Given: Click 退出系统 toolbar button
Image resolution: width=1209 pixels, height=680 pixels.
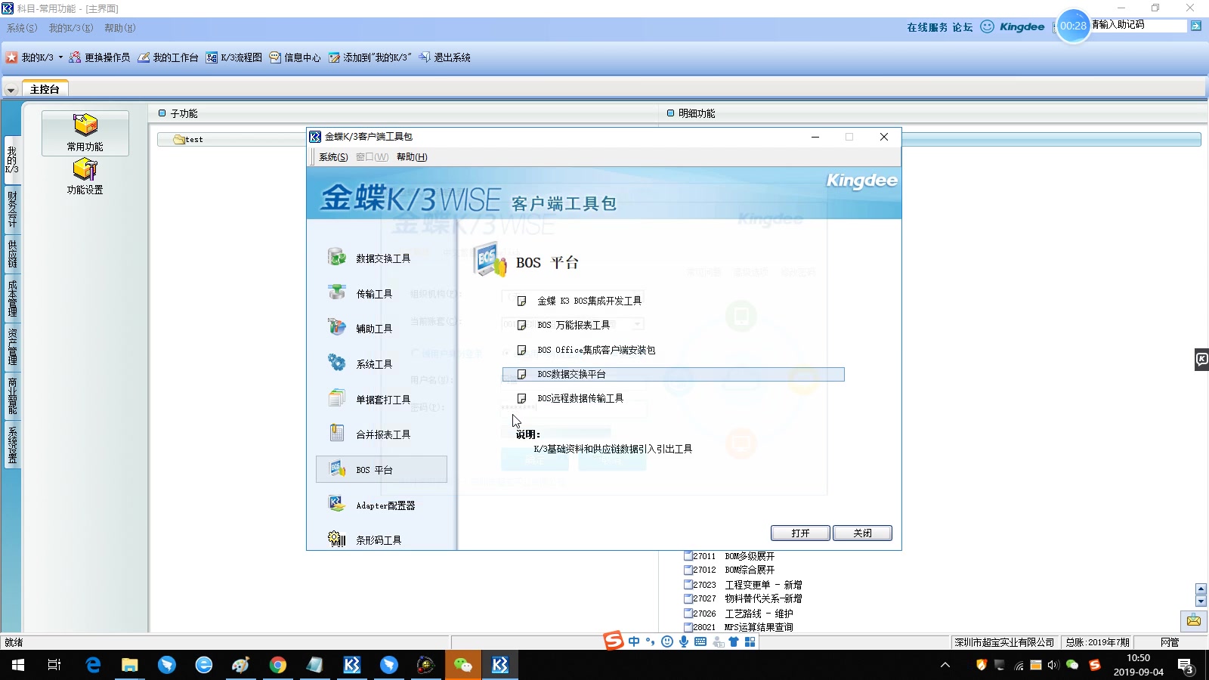Looking at the screenshot, I should coord(445,57).
